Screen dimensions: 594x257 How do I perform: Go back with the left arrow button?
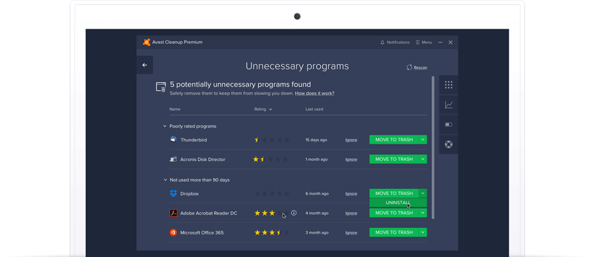[x=145, y=65]
